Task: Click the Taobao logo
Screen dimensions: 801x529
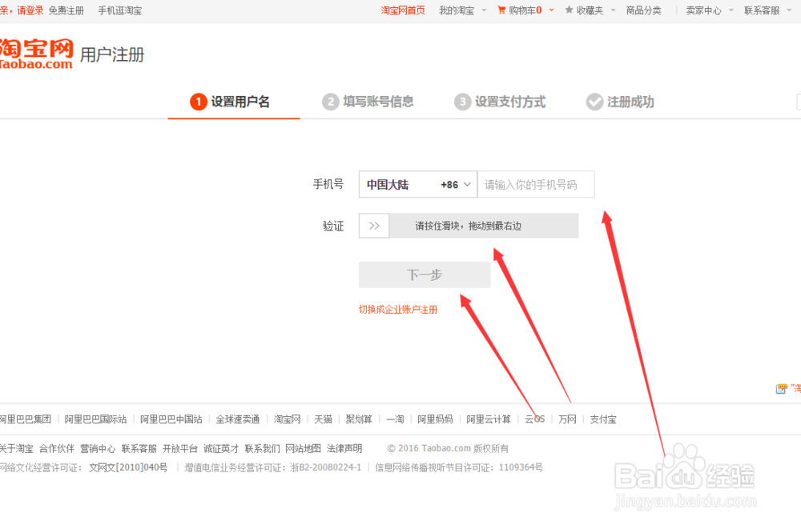Action: [x=37, y=54]
